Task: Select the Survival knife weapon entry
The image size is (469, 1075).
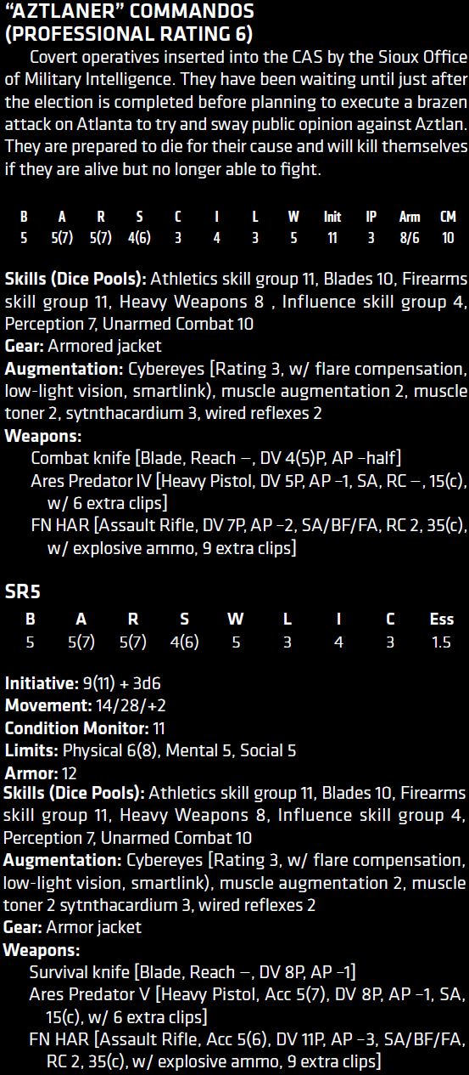Action: [193, 971]
